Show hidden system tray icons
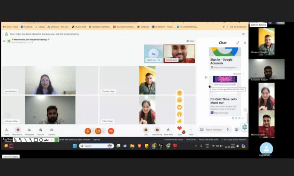294x176 pixels. 196,146
